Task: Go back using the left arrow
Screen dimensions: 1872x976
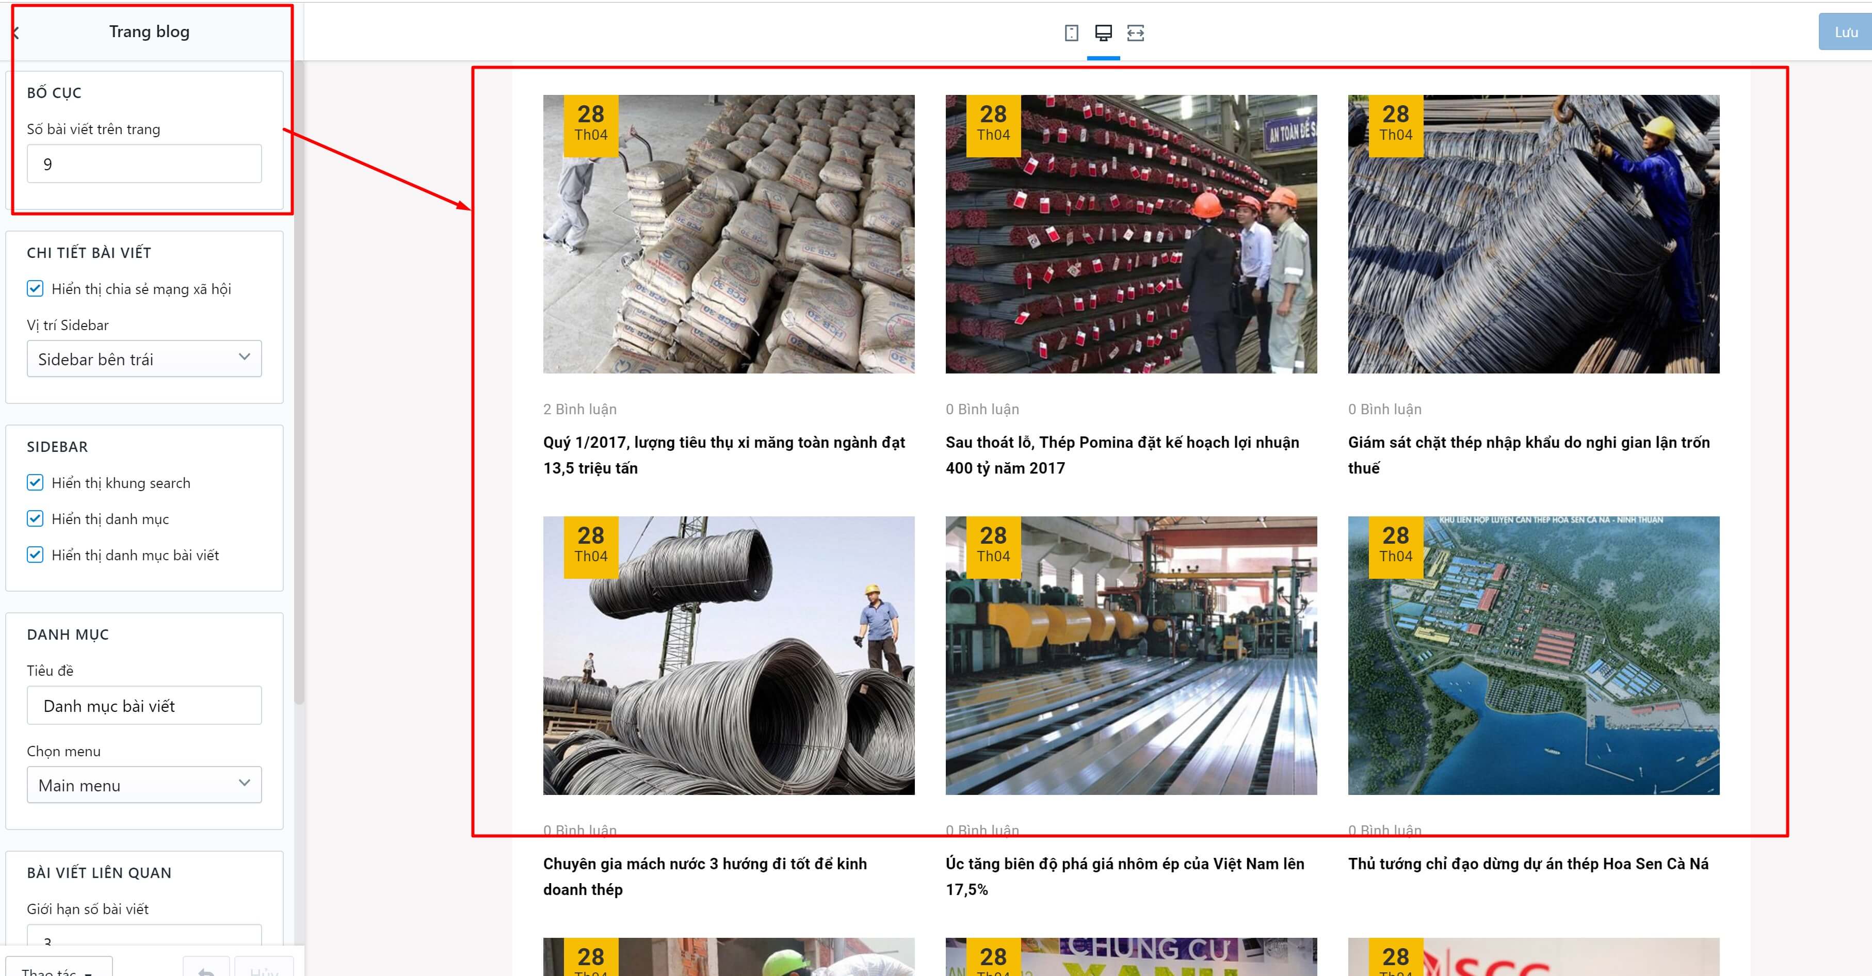Action: click(16, 32)
